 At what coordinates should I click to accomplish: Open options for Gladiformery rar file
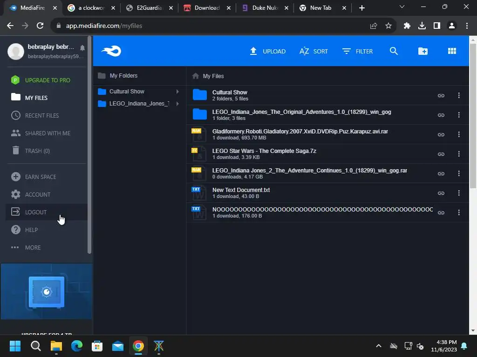click(459, 134)
